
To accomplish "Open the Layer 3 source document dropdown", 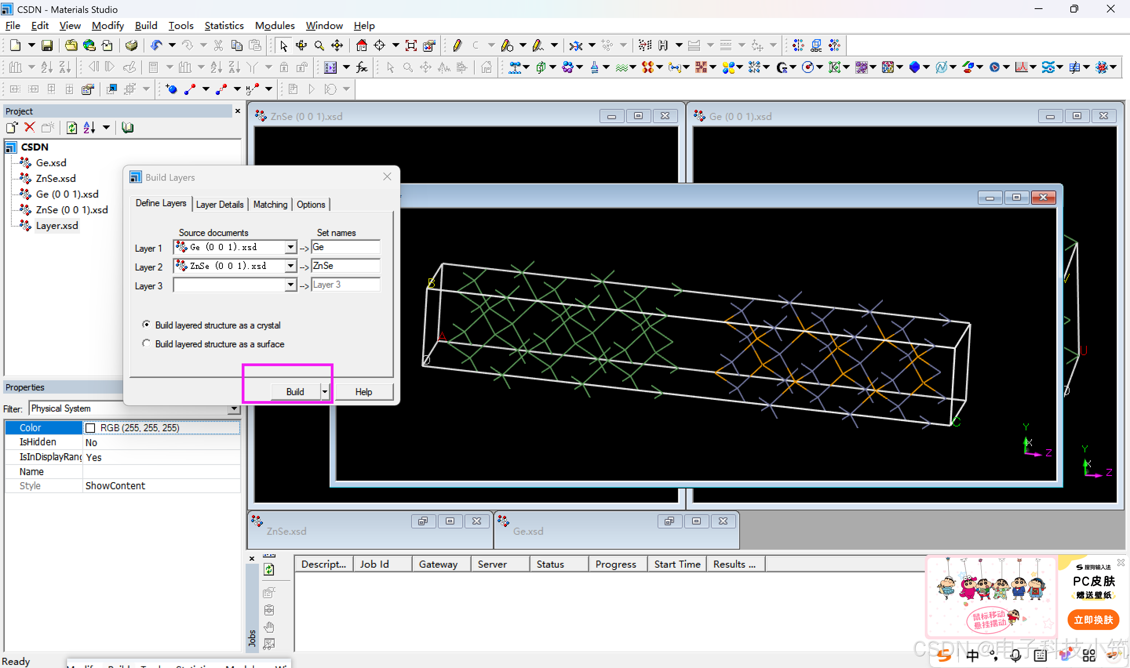I will tap(291, 285).
